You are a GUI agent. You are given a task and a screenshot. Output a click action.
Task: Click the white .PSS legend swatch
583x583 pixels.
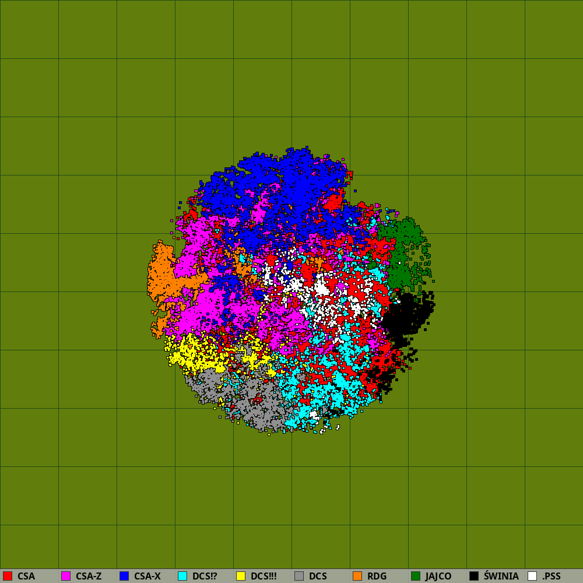(532, 576)
